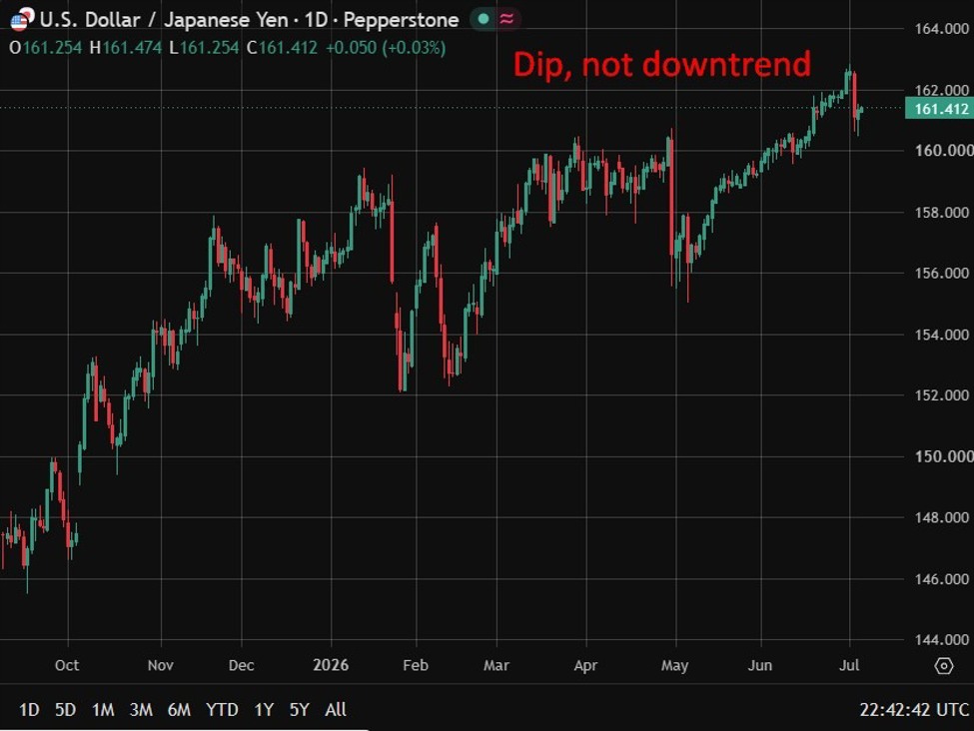Click the Feb label on time axis
The height and width of the screenshot is (731, 974).
[x=416, y=665]
